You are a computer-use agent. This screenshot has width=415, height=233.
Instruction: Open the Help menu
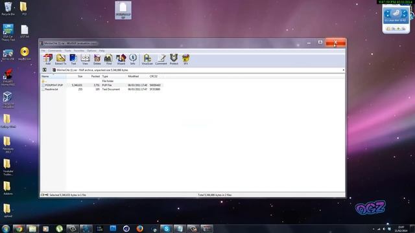click(102, 50)
